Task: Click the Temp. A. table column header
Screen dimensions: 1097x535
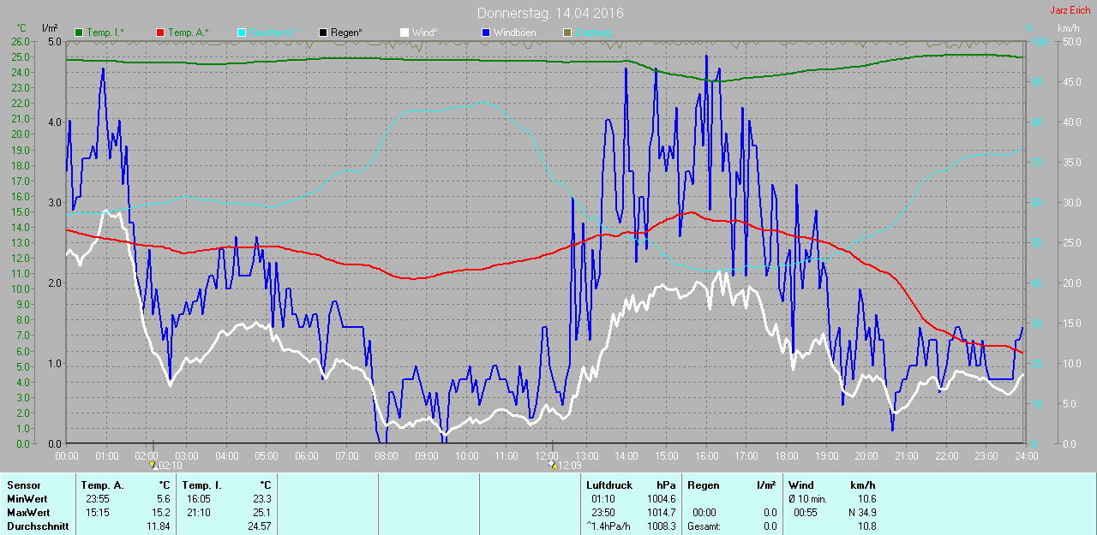Action: pyautogui.click(x=102, y=485)
